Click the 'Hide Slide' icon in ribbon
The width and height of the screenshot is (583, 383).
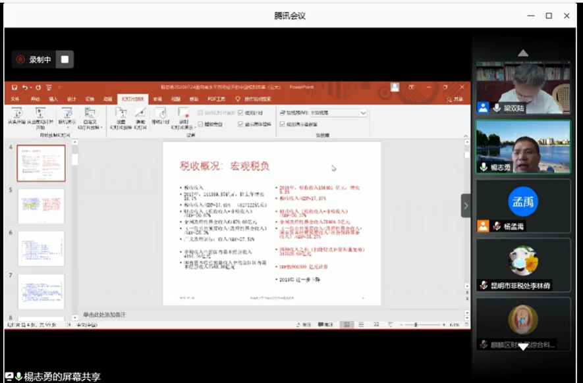140,113
